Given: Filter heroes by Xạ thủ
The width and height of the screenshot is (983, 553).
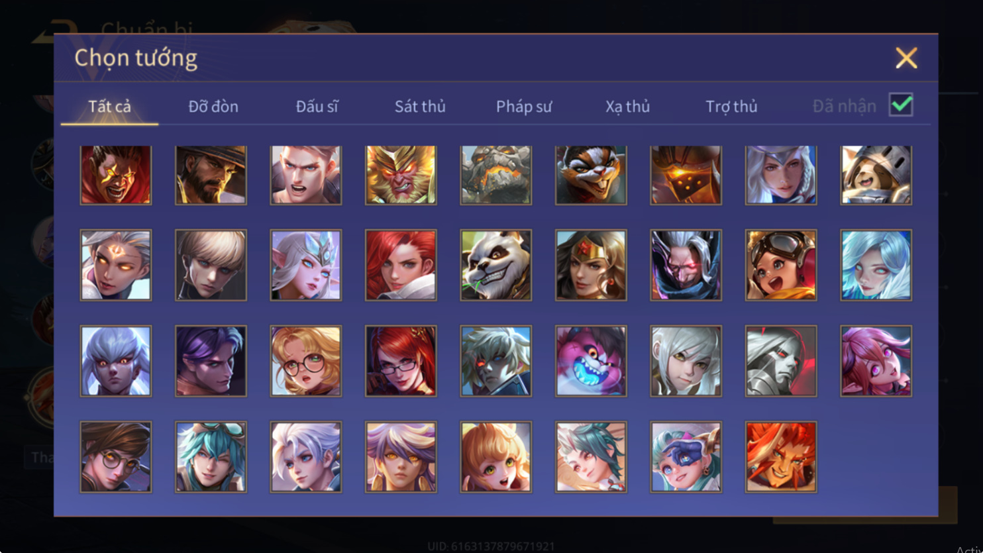Looking at the screenshot, I should click(627, 106).
